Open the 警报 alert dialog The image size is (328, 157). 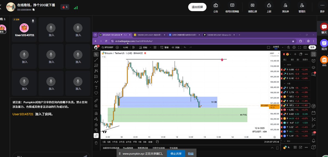tap(165, 47)
